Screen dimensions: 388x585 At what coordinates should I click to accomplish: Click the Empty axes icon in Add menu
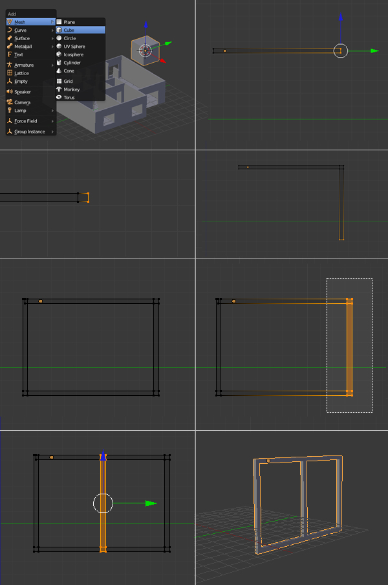click(x=10, y=82)
